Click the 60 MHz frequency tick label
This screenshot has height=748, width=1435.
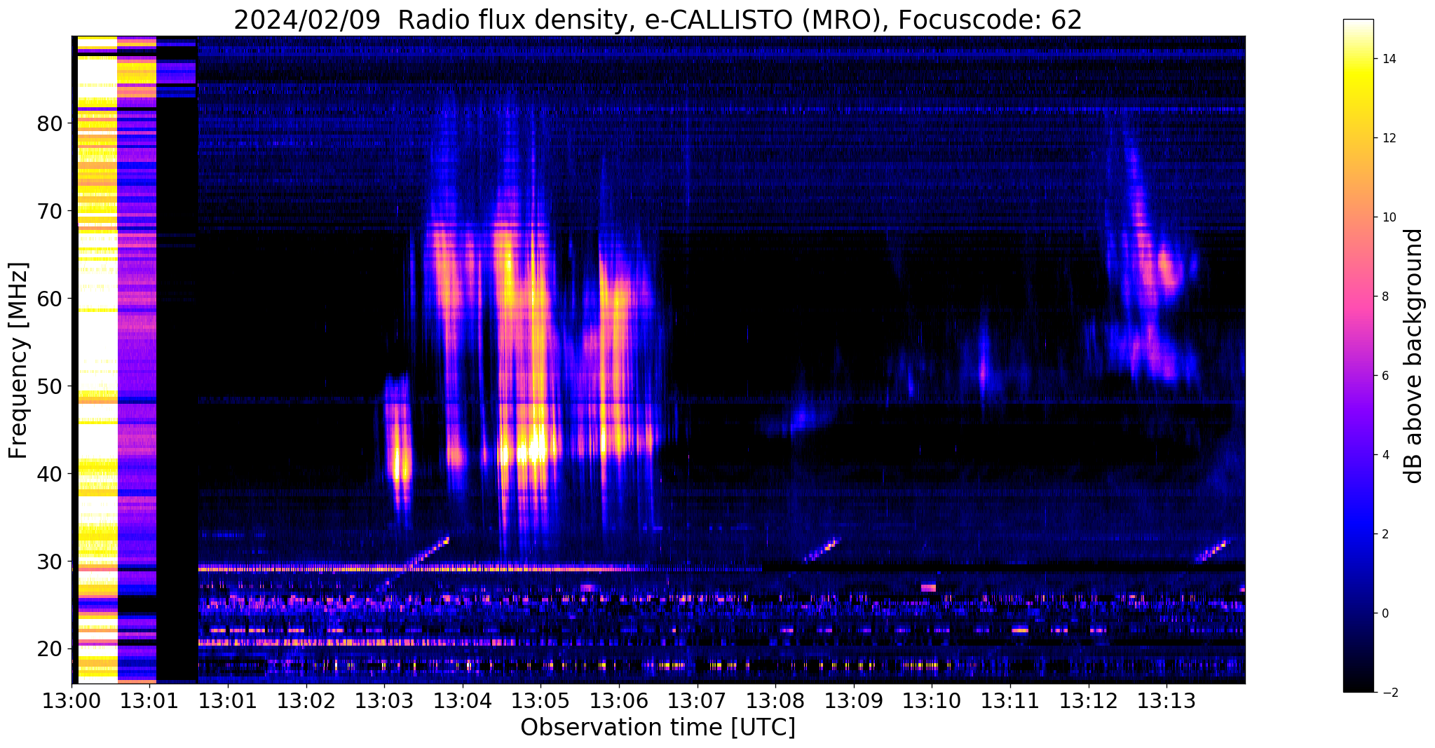tap(50, 299)
